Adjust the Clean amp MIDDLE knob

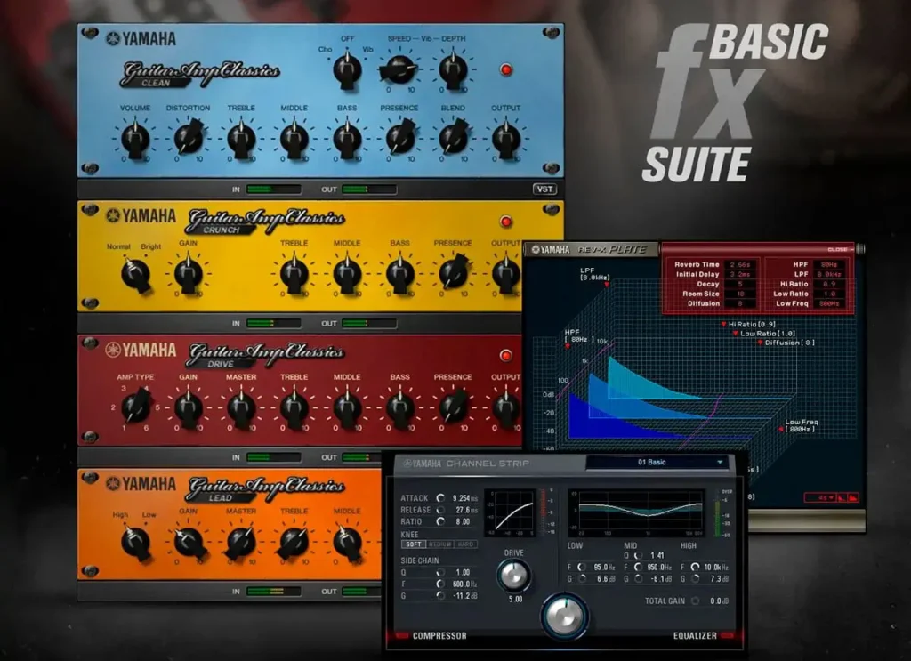point(294,140)
